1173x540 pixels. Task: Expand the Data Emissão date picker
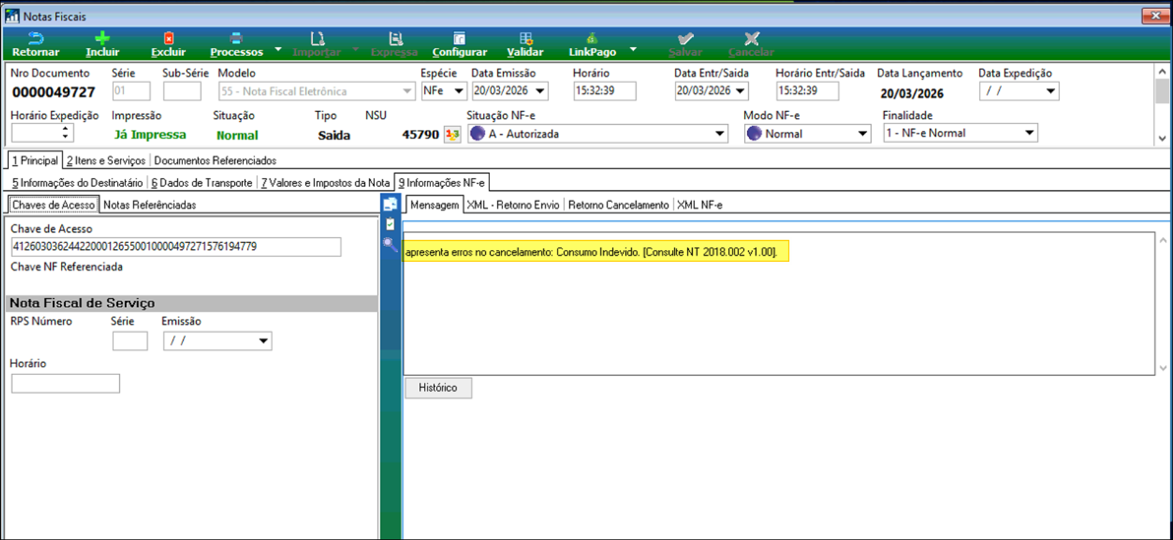540,90
